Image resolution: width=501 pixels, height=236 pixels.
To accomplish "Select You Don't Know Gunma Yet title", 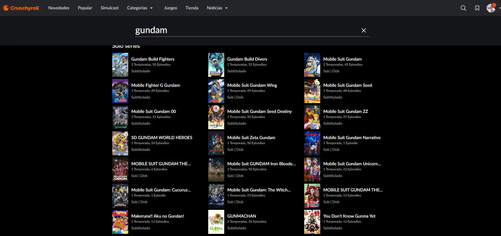I will pos(349,216).
